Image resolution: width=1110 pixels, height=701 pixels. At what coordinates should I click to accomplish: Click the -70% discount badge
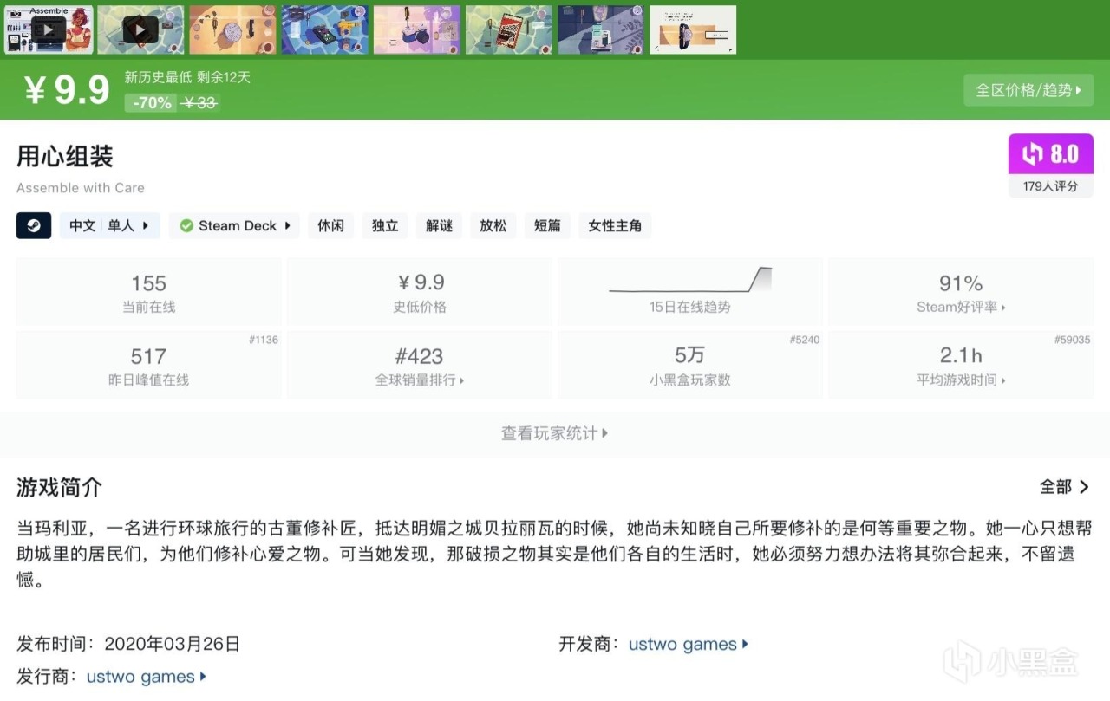click(152, 102)
